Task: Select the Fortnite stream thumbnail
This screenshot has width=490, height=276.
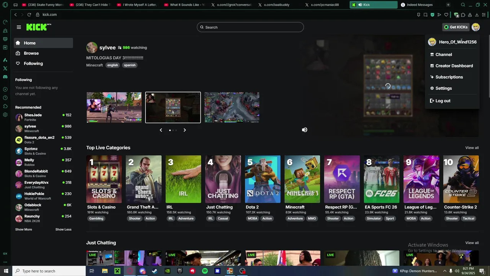Action: point(114,107)
